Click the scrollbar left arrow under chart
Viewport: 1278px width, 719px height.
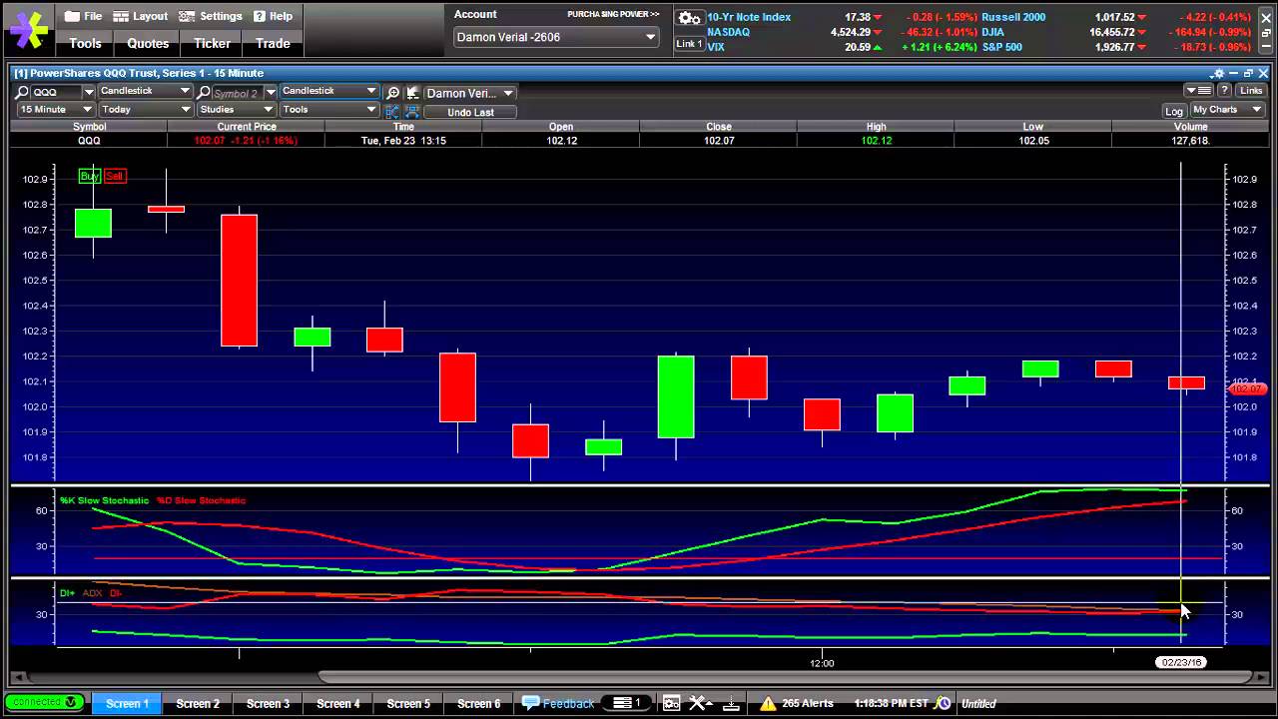coord(18,676)
